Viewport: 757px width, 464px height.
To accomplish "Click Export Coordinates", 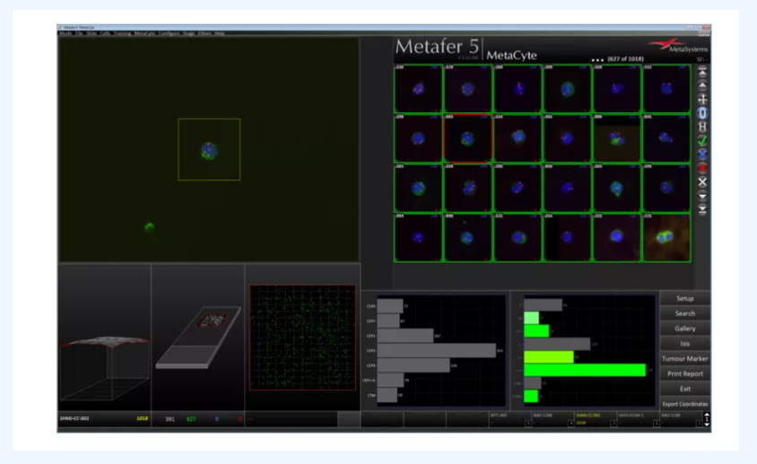I will [684, 404].
